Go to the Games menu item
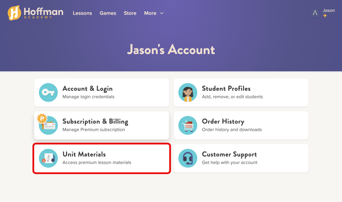The image size is (342, 202). click(x=108, y=13)
